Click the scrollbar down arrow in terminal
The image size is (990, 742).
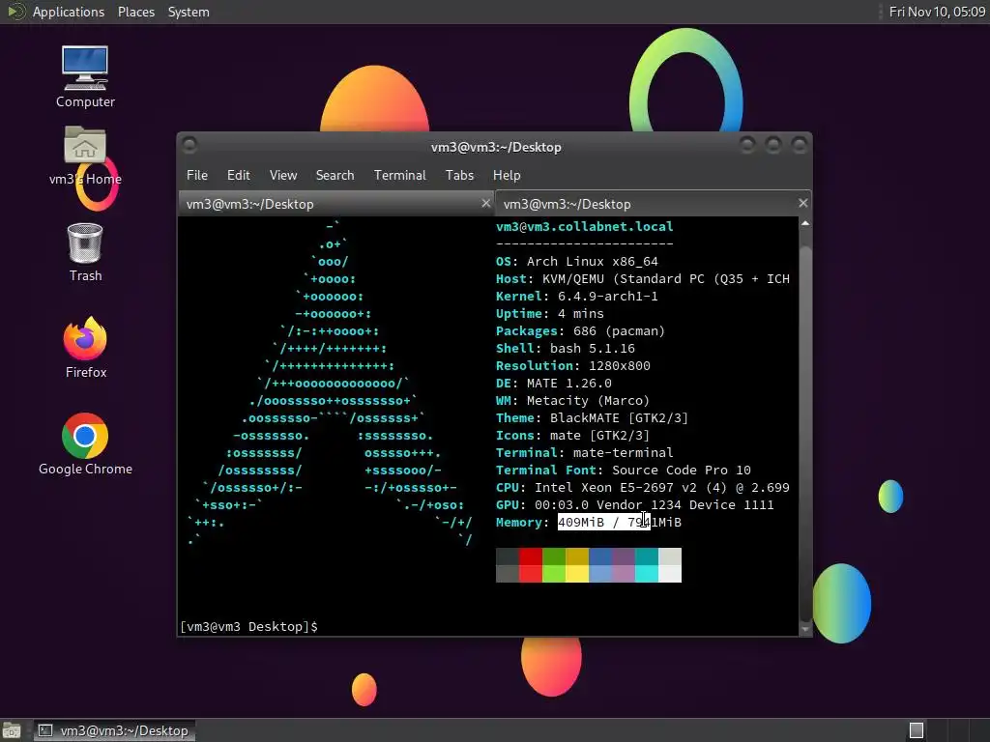coord(805,629)
